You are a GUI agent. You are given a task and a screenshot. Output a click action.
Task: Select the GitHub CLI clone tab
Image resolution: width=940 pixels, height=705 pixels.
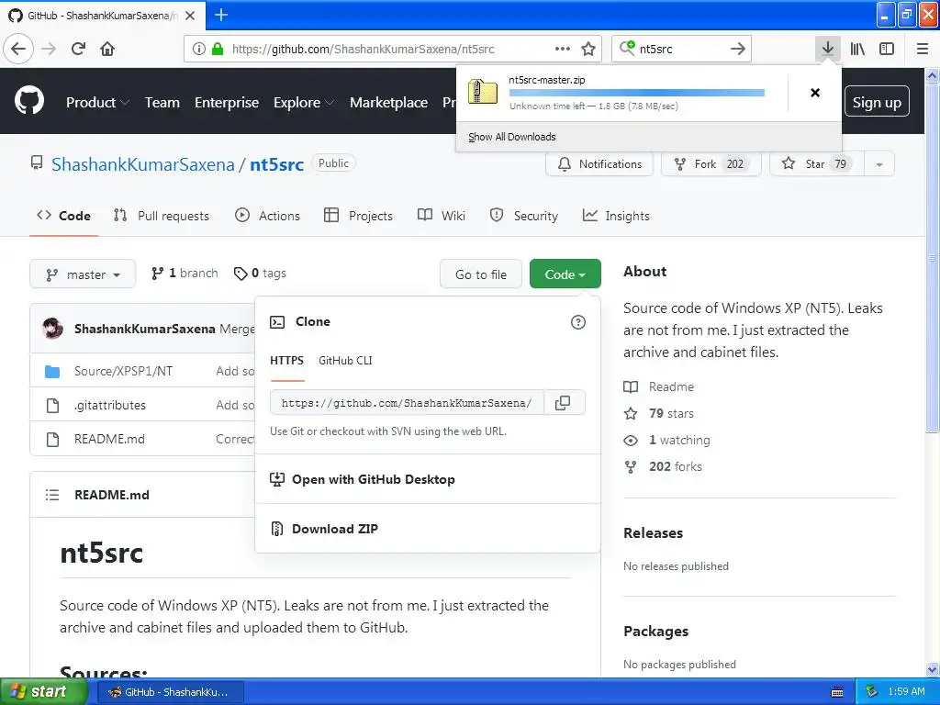(x=345, y=360)
